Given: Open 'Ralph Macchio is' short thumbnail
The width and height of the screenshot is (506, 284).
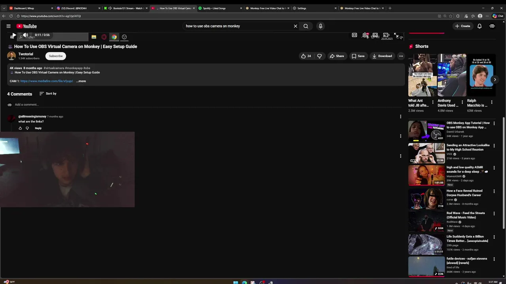Looking at the screenshot, I should pyautogui.click(x=481, y=75).
